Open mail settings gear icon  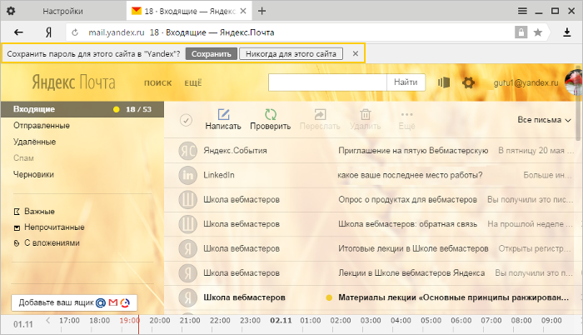(x=468, y=82)
